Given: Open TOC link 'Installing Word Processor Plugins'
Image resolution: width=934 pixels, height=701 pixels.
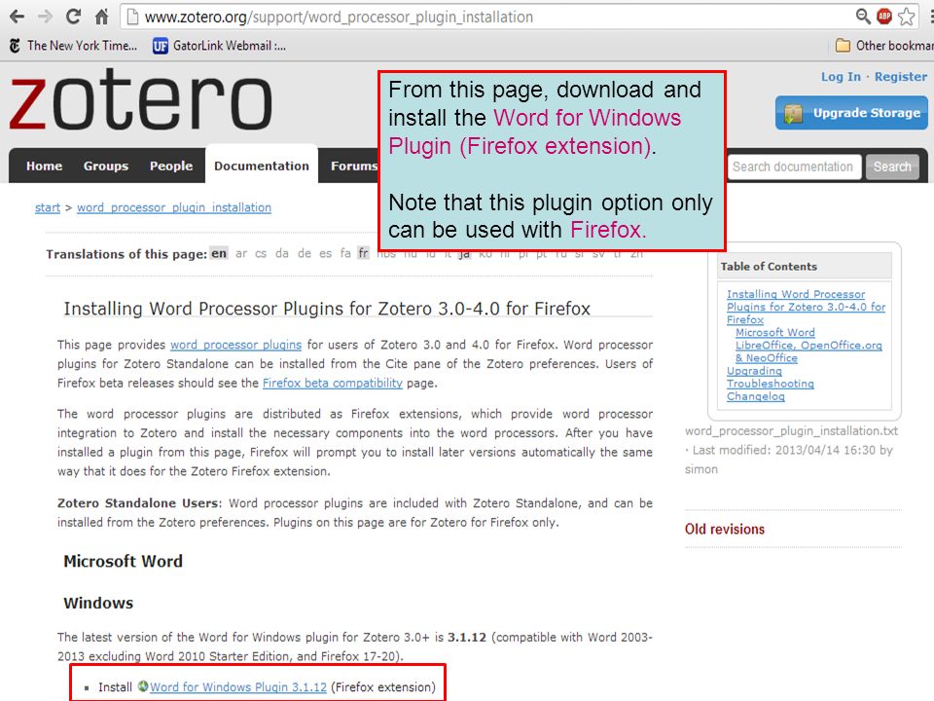Looking at the screenshot, I should pos(806,307).
